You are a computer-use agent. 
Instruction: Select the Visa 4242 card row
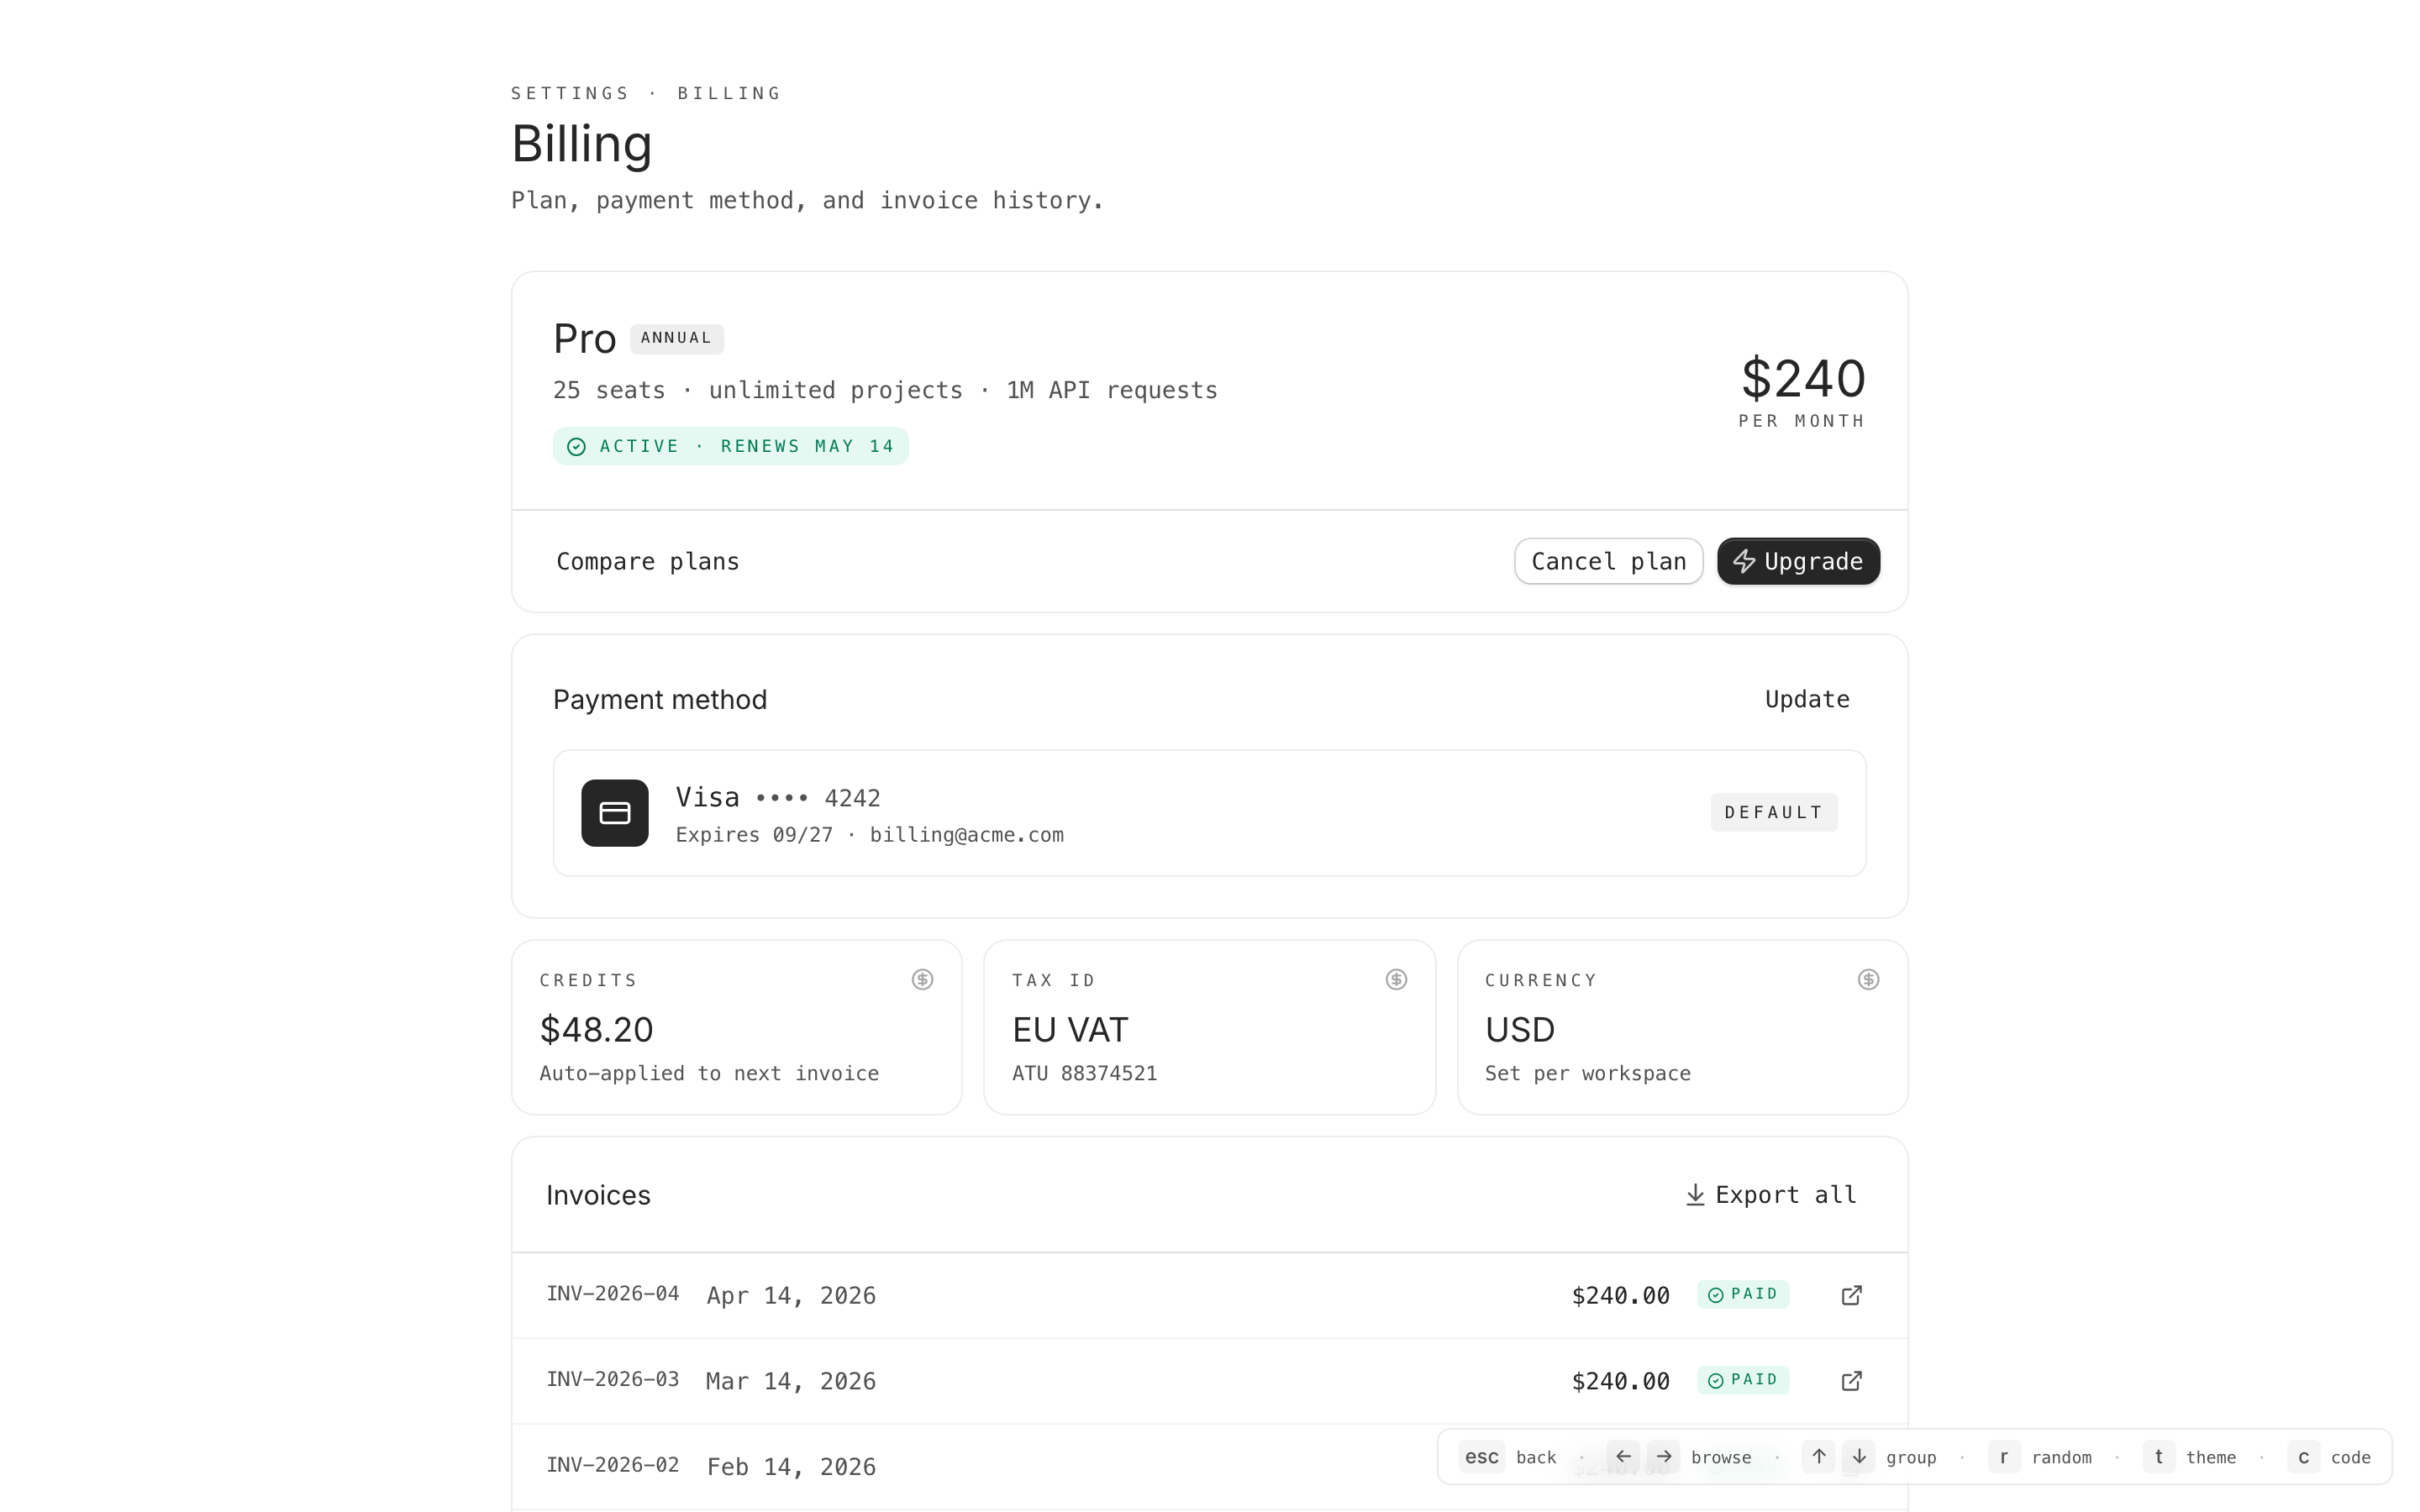coord(1208,813)
